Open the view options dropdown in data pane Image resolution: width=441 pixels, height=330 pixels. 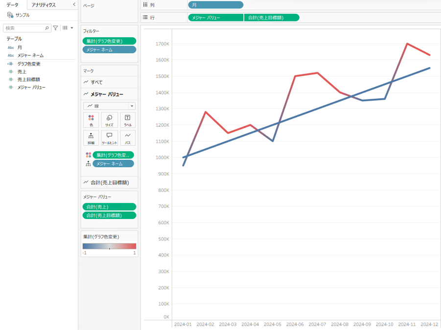[x=68, y=28]
